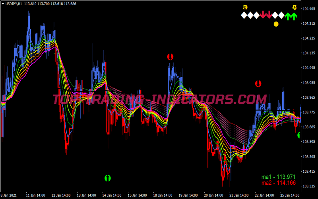Click the 18 Jan 14:00 time label
Screen dimensions: 318x199
(163, 195)
